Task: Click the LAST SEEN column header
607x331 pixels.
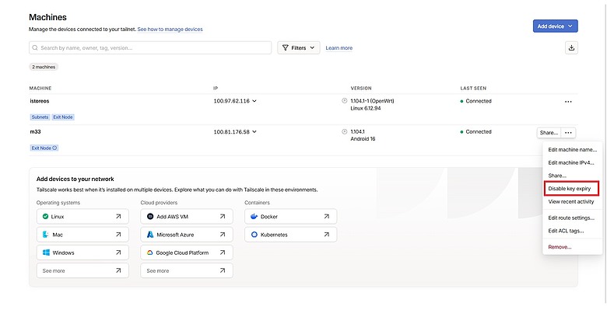Action: point(473,88)
